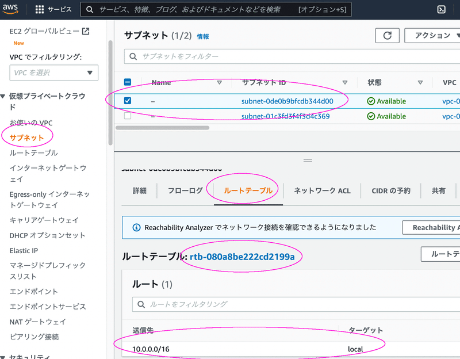Select the ルートテーブル tab
The image size is (460, 359).
(248, 191)
